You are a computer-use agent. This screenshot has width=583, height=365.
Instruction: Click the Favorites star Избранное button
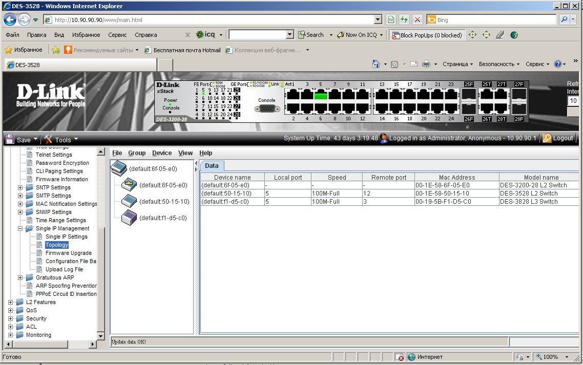pyautogui.click(x=24, y=50)
